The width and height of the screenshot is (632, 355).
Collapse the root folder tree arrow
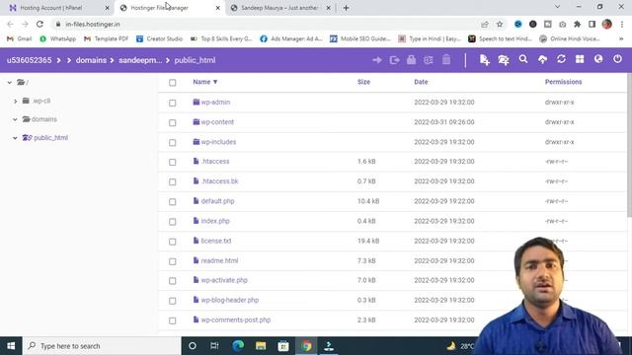coord(9,83)
